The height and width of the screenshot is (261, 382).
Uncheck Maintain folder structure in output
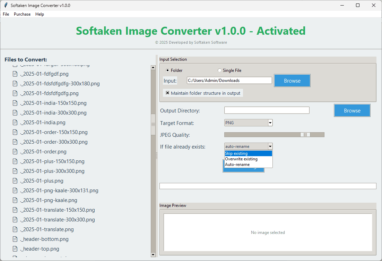click(x=167, y=93)
